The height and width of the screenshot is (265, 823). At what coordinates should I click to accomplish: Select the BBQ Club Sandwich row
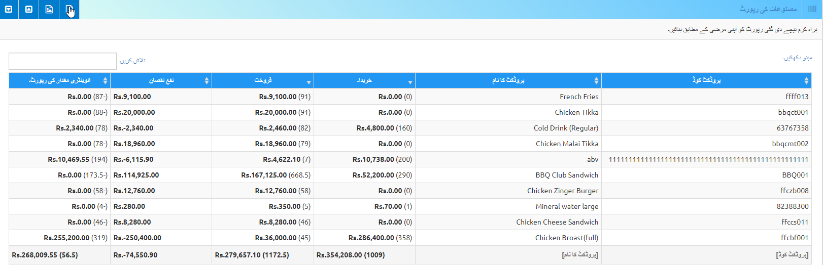click(566, 175)
